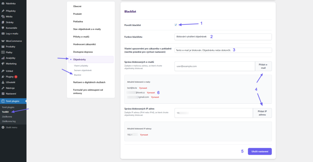This screenshot has height=162, width=313.
Task: Open the Přílohy e-mailů section
Action: pos(81,37)
